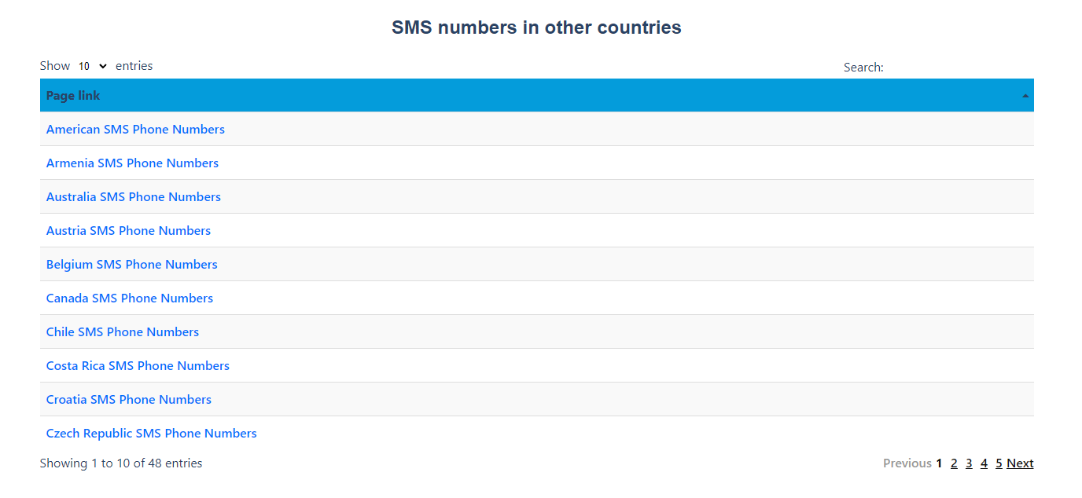Open Chile SMS Phone Numbers link
Image resolution: width=1082 pixels, height=498 pixels.
pyautogui.click(x=123, y=332)
